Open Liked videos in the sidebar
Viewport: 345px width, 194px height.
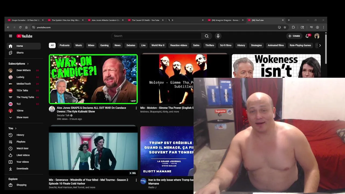click(24, 155)
